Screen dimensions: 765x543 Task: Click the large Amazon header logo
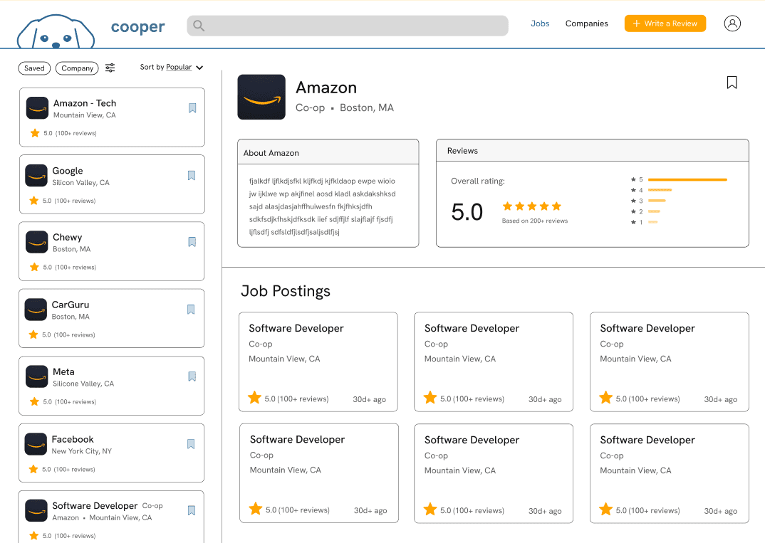[261, 97]
